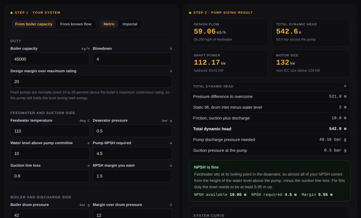The height and width of the screenshot is (218, 361).
Task: Select "next IEC size above 129 kW" text
Action: (298, 70)
